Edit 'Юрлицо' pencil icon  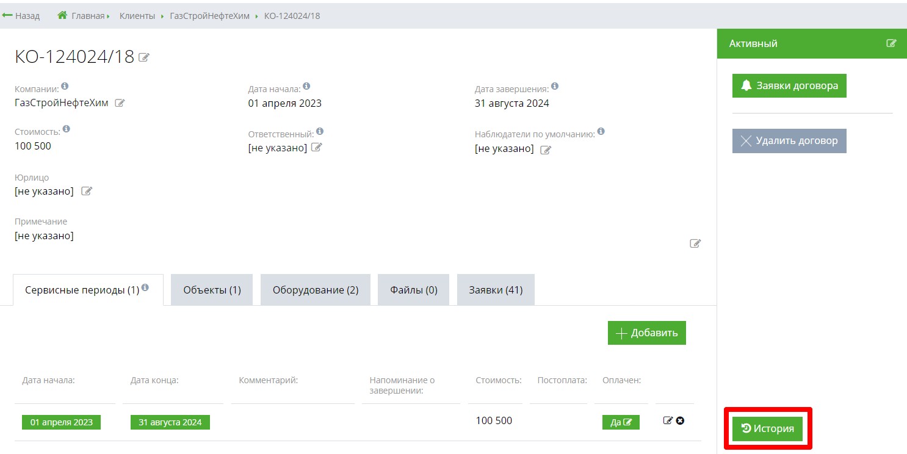[87, 191]
